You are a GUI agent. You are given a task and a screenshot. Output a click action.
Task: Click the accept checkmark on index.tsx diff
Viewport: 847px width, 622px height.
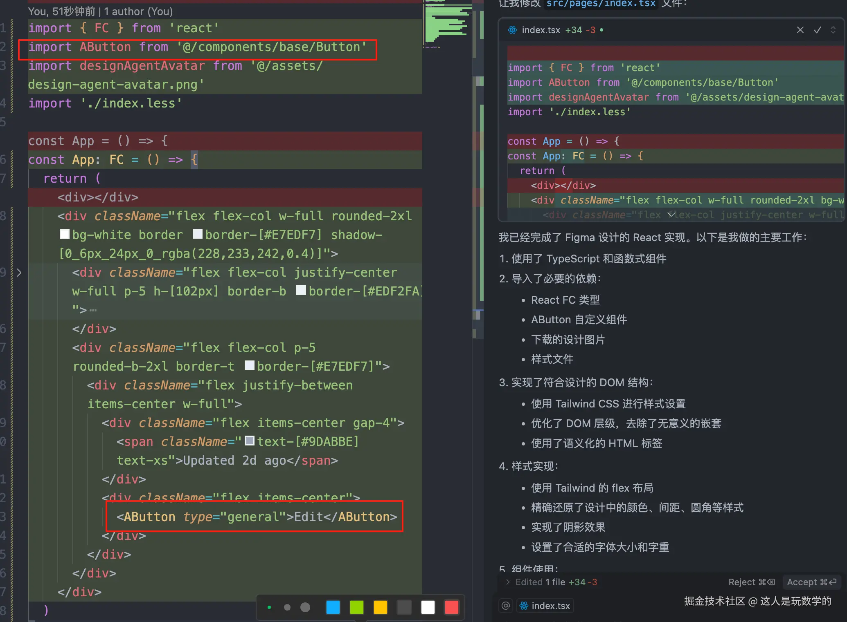tap(817, 30)
